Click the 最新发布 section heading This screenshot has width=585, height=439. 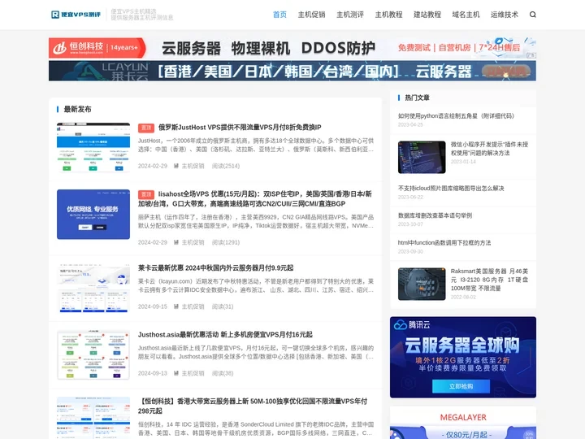pos(77,109)
